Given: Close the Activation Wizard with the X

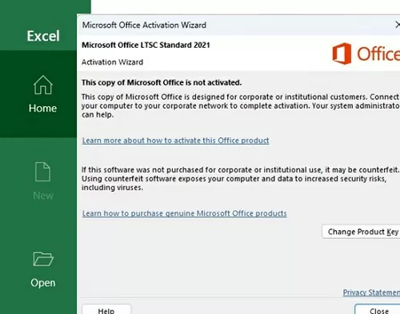Looking at the screenshot, I should [398, 25].
